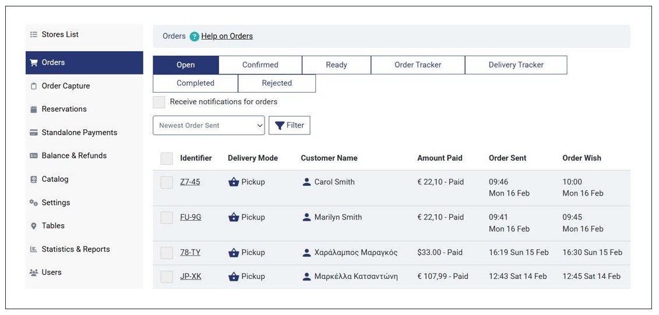Click the Tables location pin icon

click(34, 226)
